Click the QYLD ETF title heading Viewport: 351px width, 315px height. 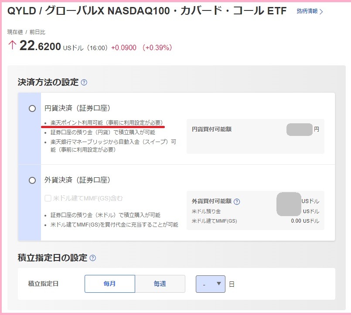147,11
